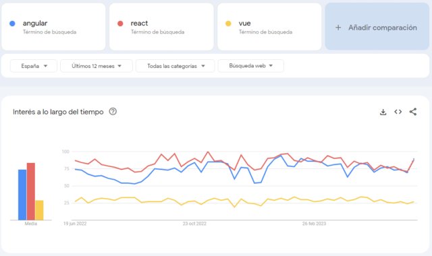Click the Media label under the bars
Viewport: 432px width, 256px height.
click(31, 224)
